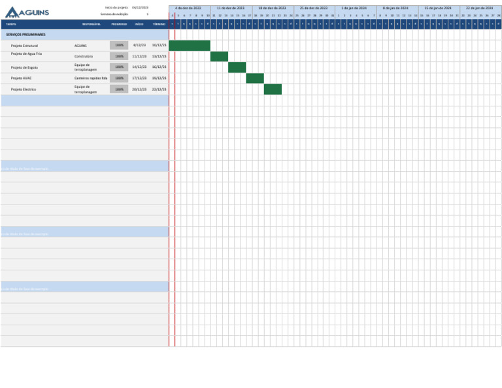Click day number 31 in the timeline header

333,16
